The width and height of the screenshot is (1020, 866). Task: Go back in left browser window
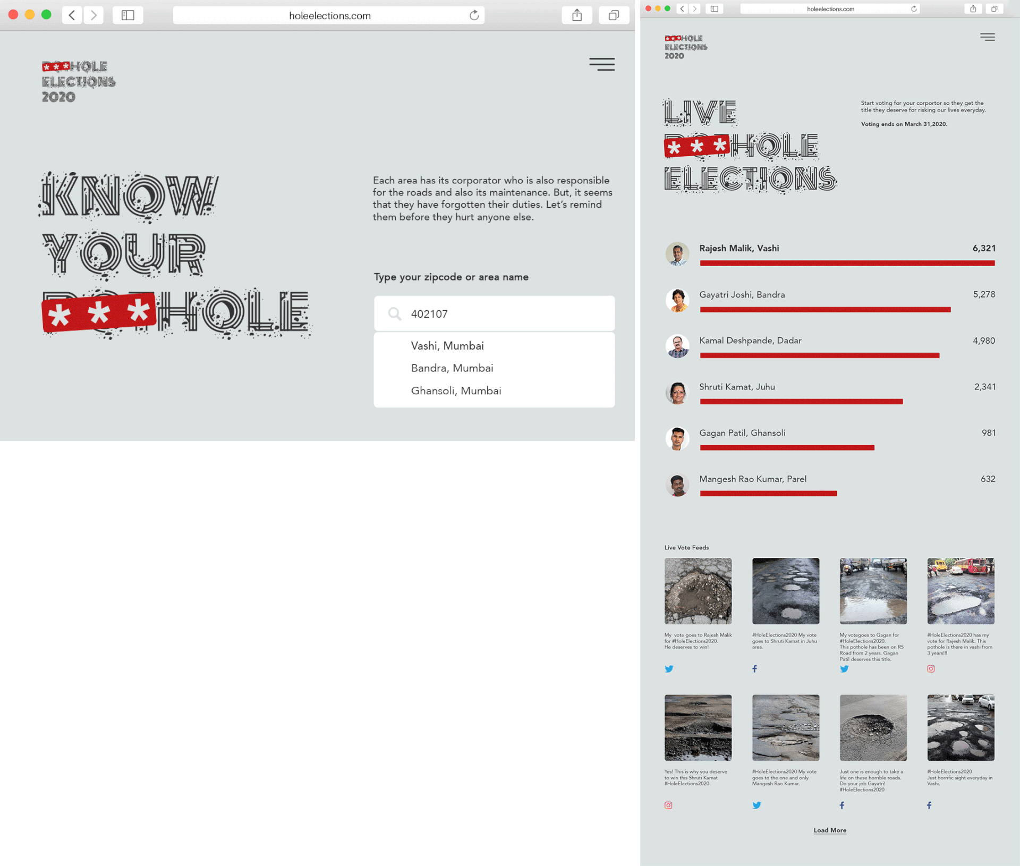click(x=72, y=15)
